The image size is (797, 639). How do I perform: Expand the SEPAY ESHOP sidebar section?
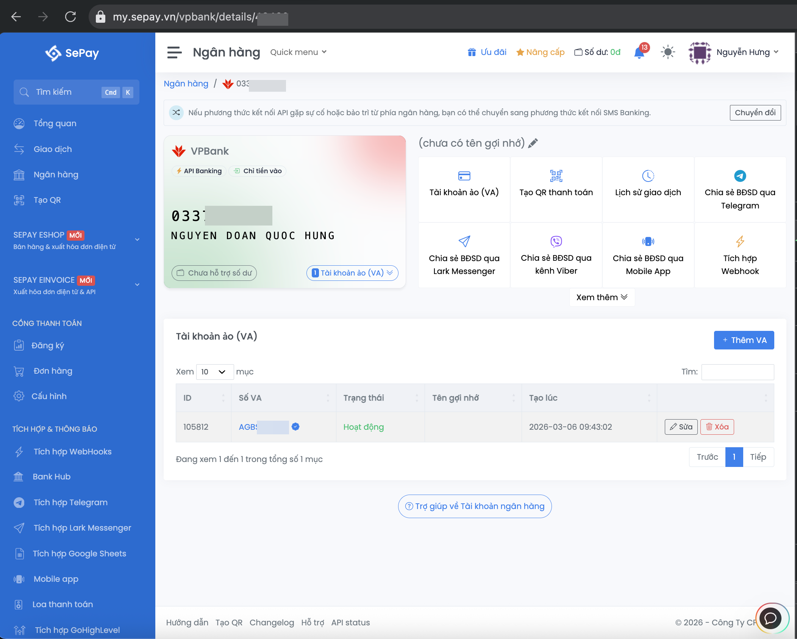[137, 240]
